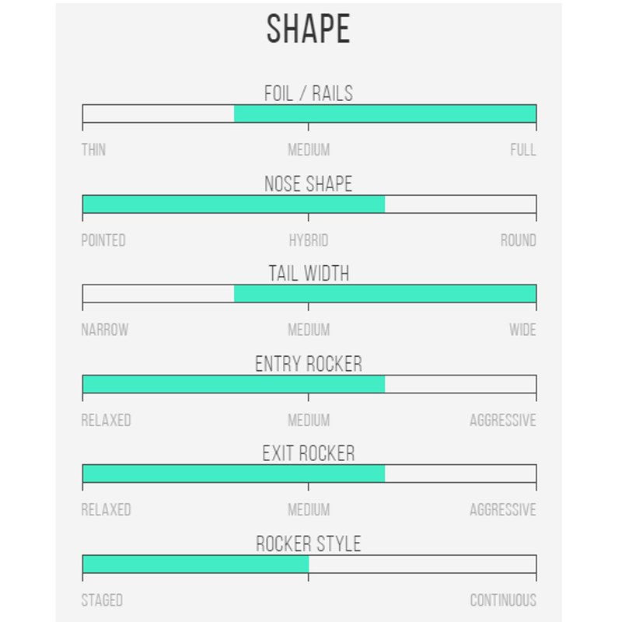The width and height of the screenshot is (622, 622).
Task: Click the SHAPE heading
Action: [x=309, y=30]
